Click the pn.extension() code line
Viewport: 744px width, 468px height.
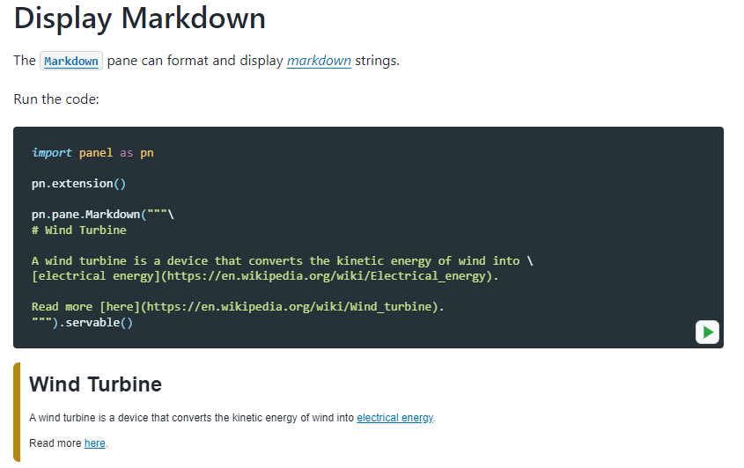coord(78,184)
